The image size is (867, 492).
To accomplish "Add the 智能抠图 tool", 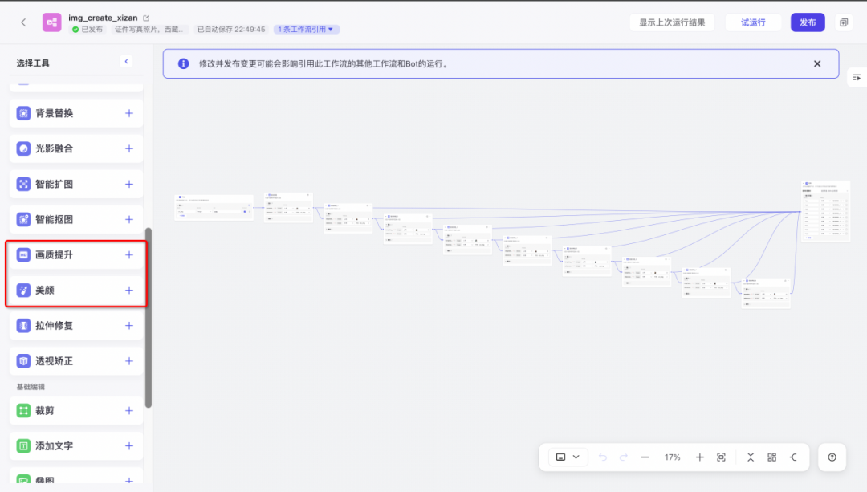I will tap(128, 219).
